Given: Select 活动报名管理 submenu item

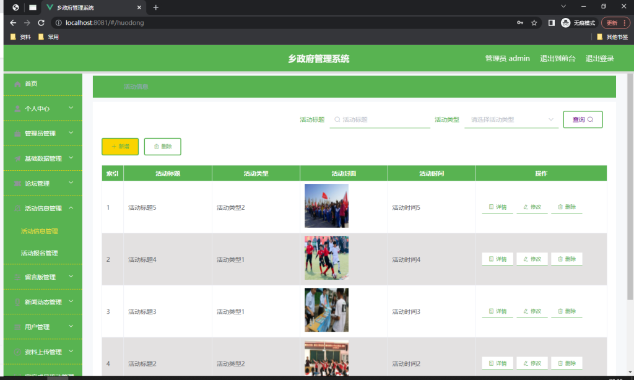Looking at the screenshot, I should 40,253.
